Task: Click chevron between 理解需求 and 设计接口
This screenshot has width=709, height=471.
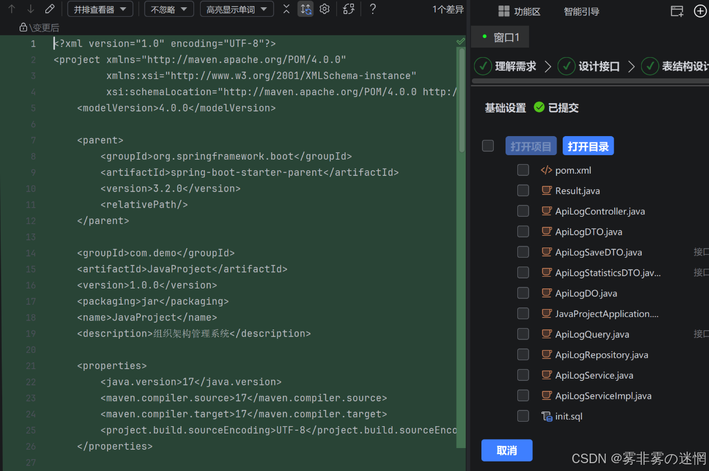Action: click(548, 67)
